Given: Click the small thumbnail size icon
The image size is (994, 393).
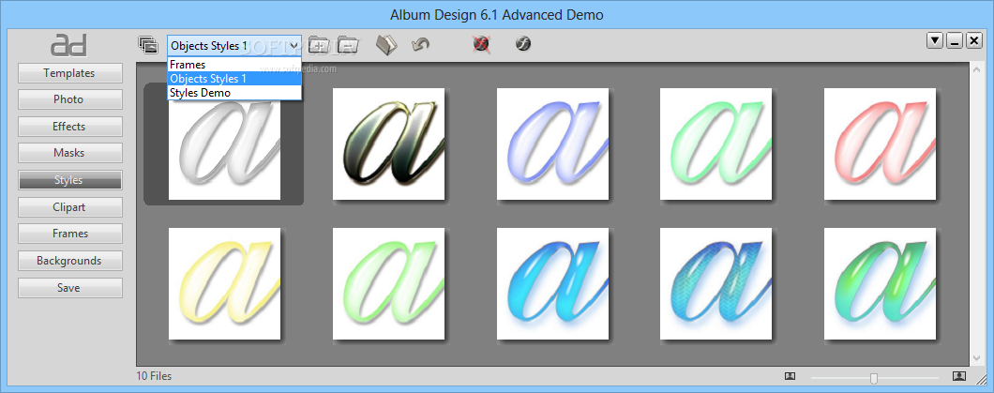Looking at the screenshot, I should point(790,376).
